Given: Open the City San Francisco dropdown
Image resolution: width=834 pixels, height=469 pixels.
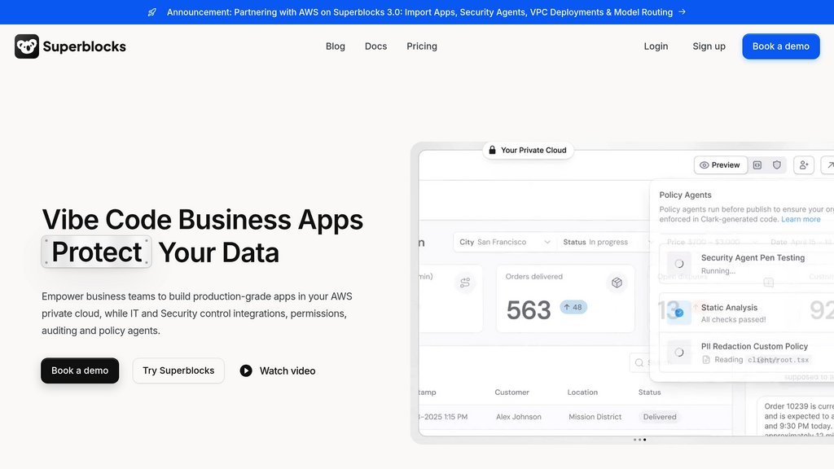Looking at the screenshot, I should coord(504,242).
